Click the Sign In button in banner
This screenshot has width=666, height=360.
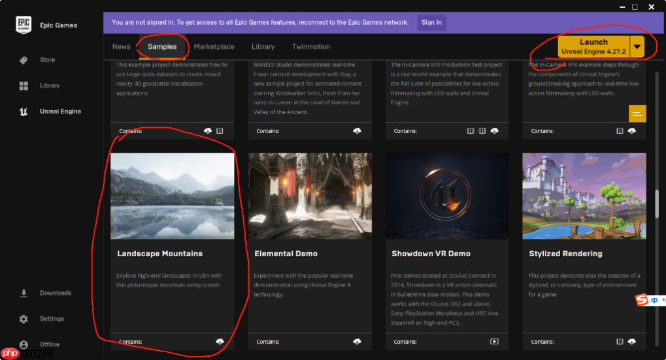[x=431, y=22]
